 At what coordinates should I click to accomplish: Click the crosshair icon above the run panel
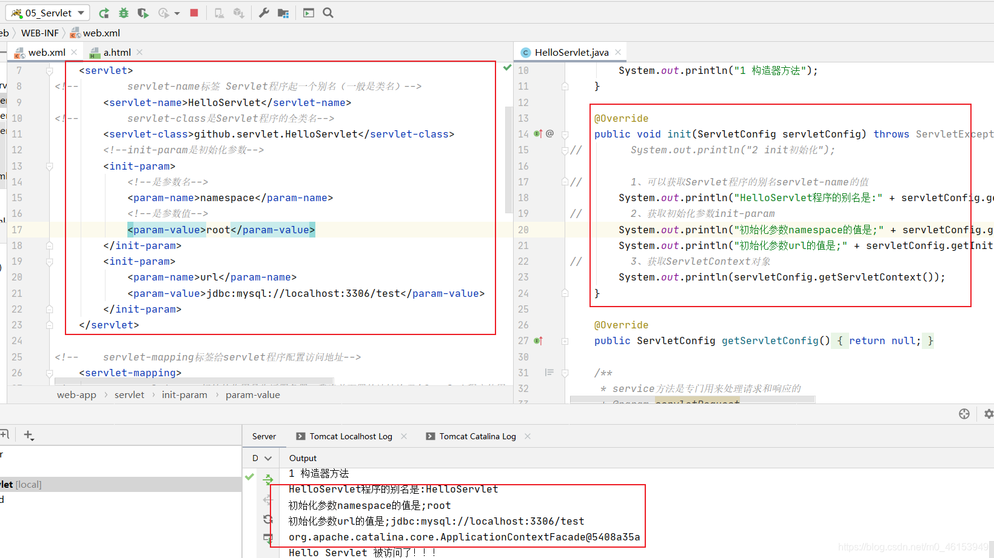click(x=964, y=414)
